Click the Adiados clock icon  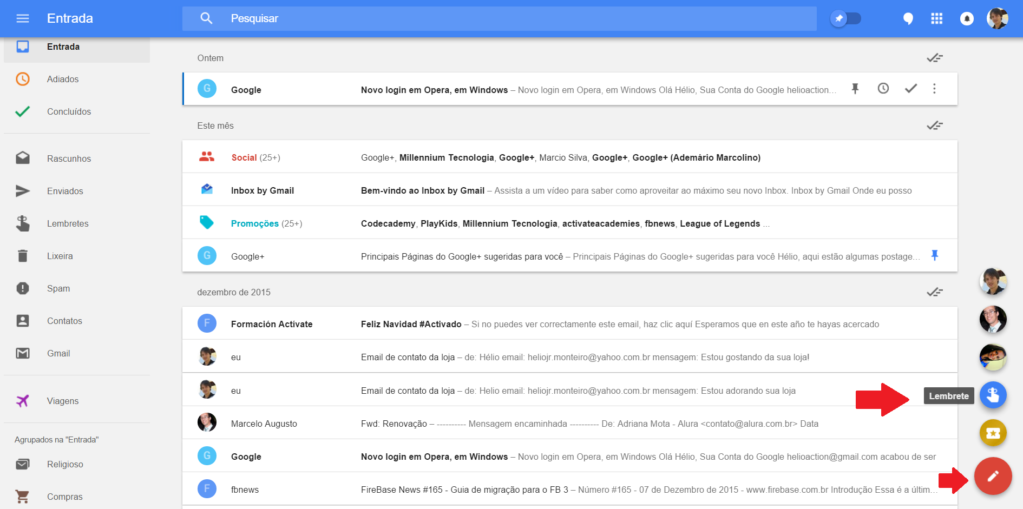[23, 79]
